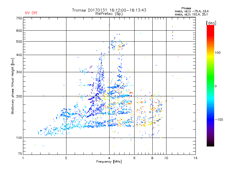
Task: Click x-axis tick label '2'
Action: (66, 158)
